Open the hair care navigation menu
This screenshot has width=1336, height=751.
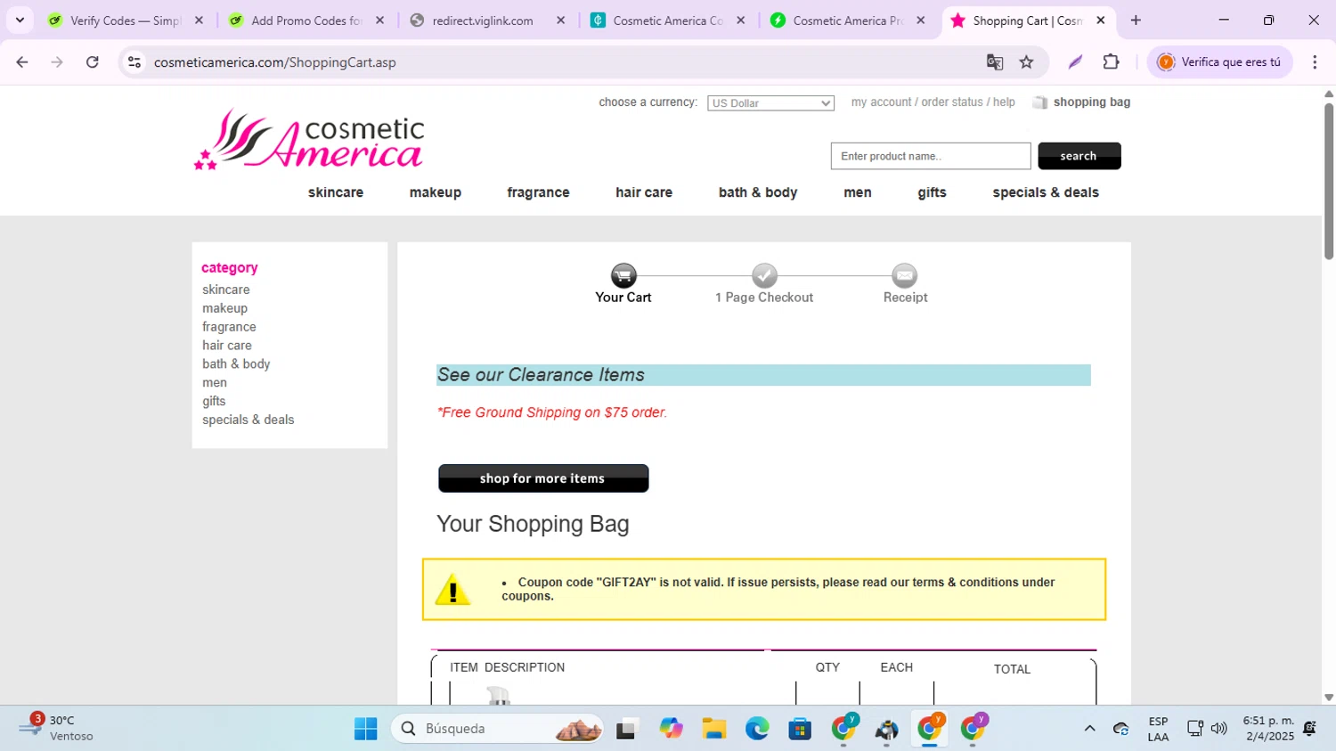pos(644,192)
